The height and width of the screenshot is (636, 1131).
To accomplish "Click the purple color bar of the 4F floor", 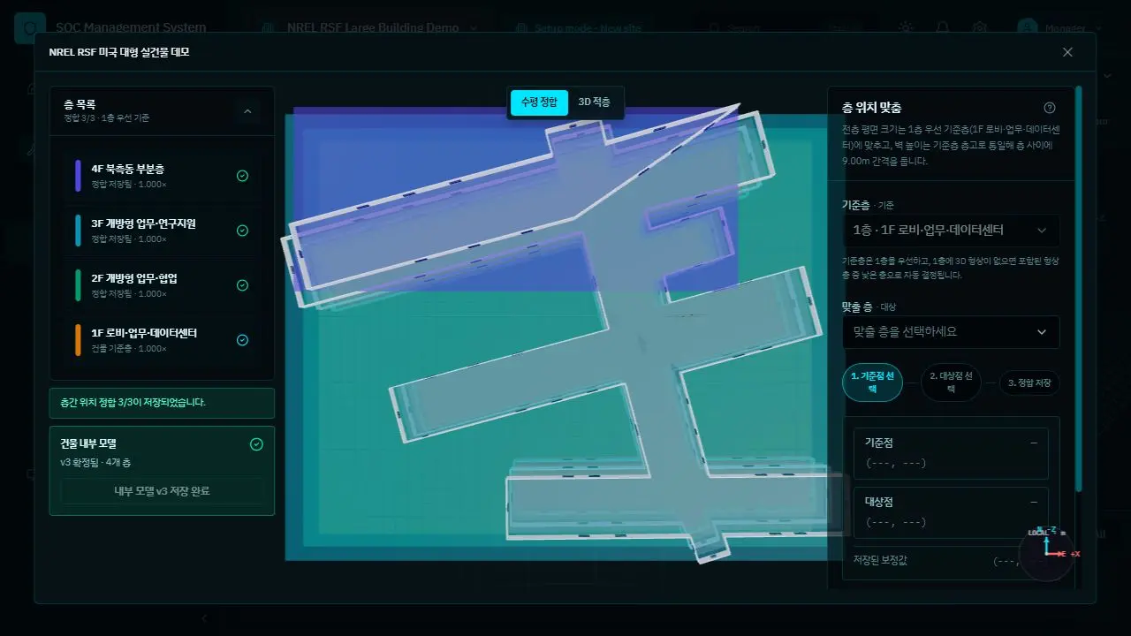I will pos(78,176).
